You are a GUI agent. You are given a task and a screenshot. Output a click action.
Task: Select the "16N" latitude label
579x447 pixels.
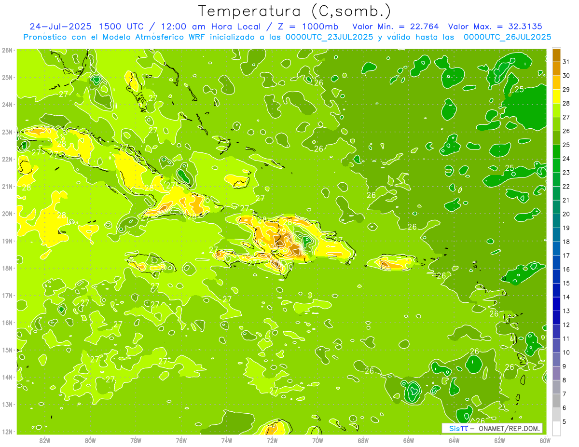click(7, 323)
